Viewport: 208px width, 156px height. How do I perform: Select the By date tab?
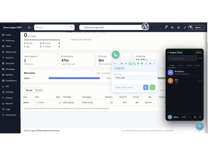pos(39,90)
